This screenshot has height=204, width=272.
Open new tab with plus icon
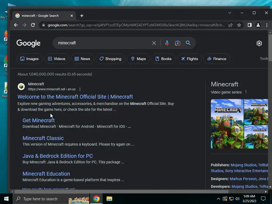pyautogui.click(x=82, y=16)
